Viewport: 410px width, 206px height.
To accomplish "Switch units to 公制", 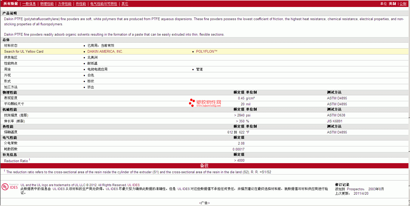I will pos(403,4).
